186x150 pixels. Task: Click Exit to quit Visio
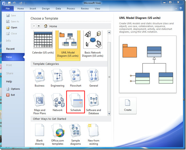click(x=10, y=95)
